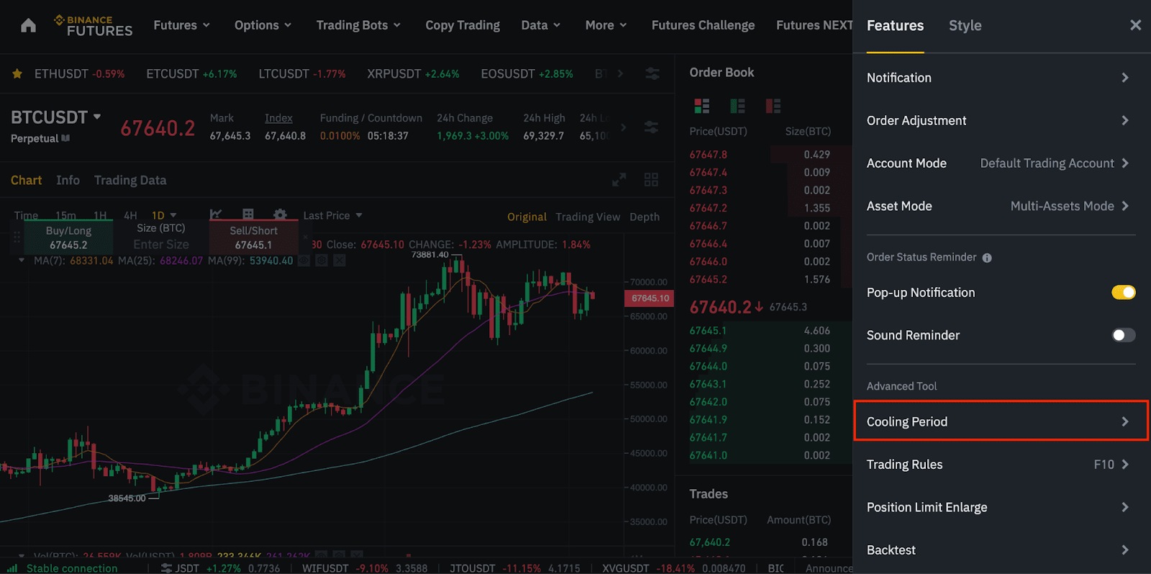Show both bids and asks order book view
The image size is (1151, 574).
click(702, 106)
